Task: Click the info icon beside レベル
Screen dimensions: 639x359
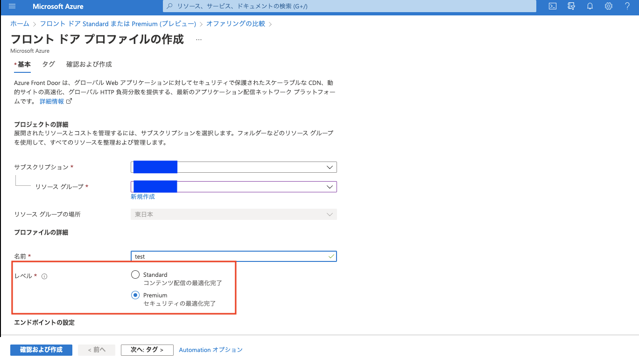Action: [x=44, y=276]
